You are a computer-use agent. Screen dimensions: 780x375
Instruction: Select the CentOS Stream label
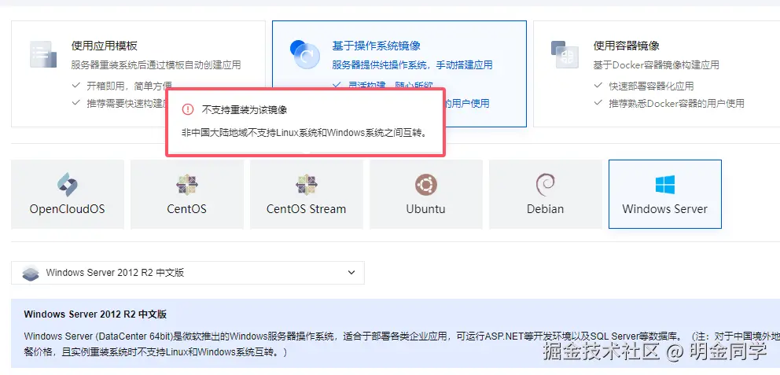(307, 209)
